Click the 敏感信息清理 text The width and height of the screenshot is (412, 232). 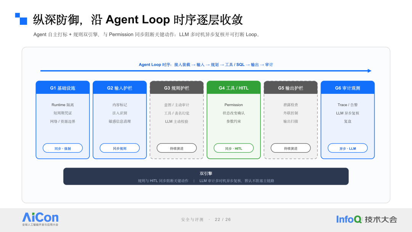click(119, 121)
